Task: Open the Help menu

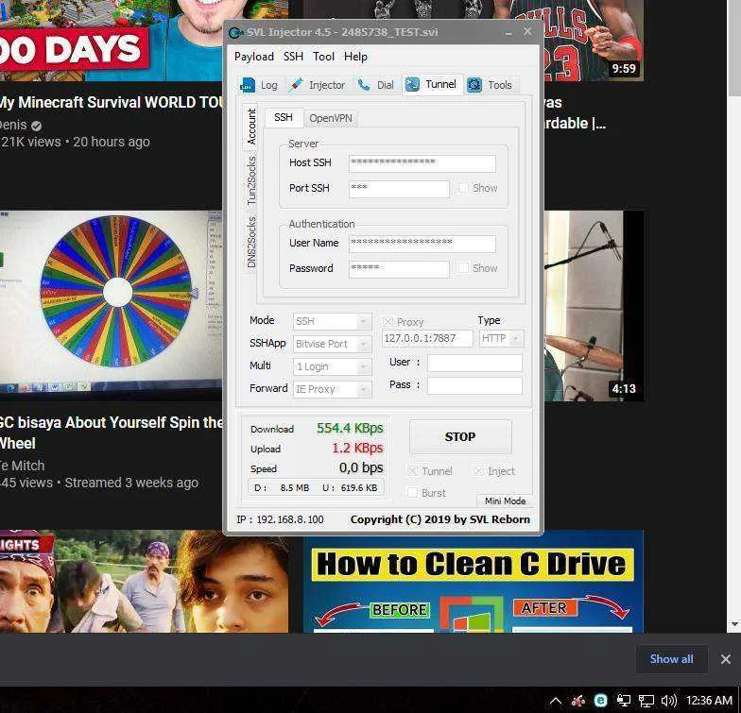Action: point(355,57)
